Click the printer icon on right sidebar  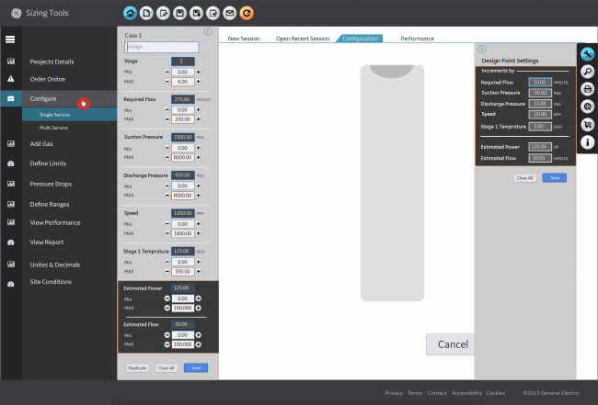[x=587, y=89]
